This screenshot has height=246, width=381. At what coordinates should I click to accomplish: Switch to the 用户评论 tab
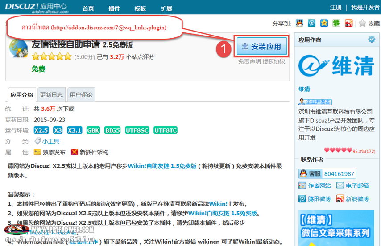(81, 95)
